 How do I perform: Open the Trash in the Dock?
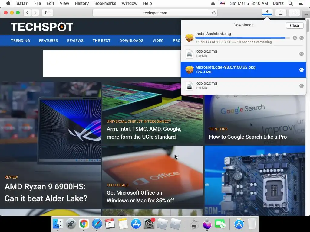252,224
